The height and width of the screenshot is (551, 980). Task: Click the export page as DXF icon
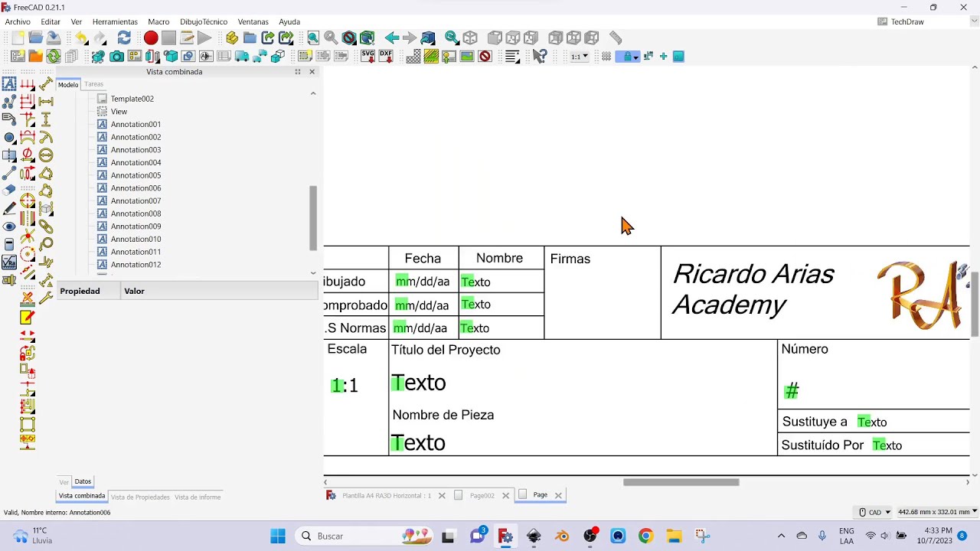[386, 57]
